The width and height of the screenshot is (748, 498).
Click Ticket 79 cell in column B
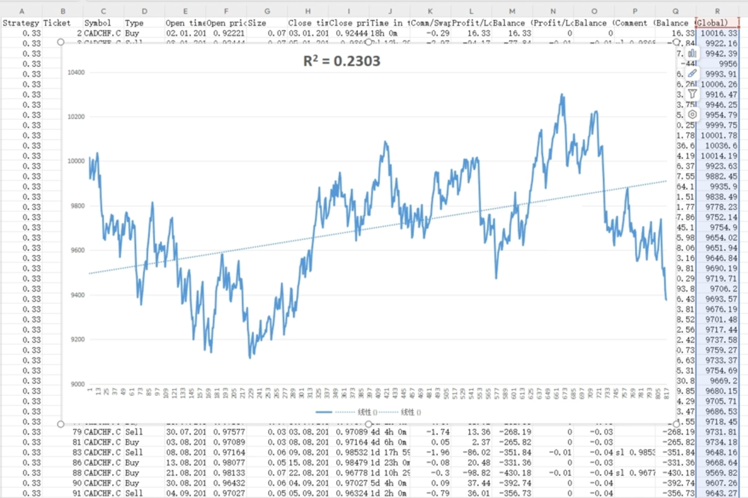coord(63,432)
